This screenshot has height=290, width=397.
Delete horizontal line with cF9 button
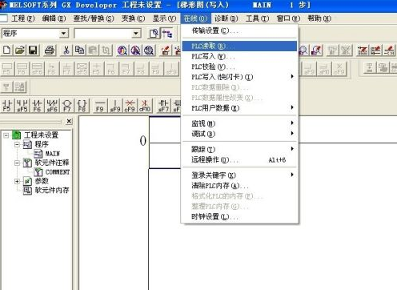tap(130, 105)
